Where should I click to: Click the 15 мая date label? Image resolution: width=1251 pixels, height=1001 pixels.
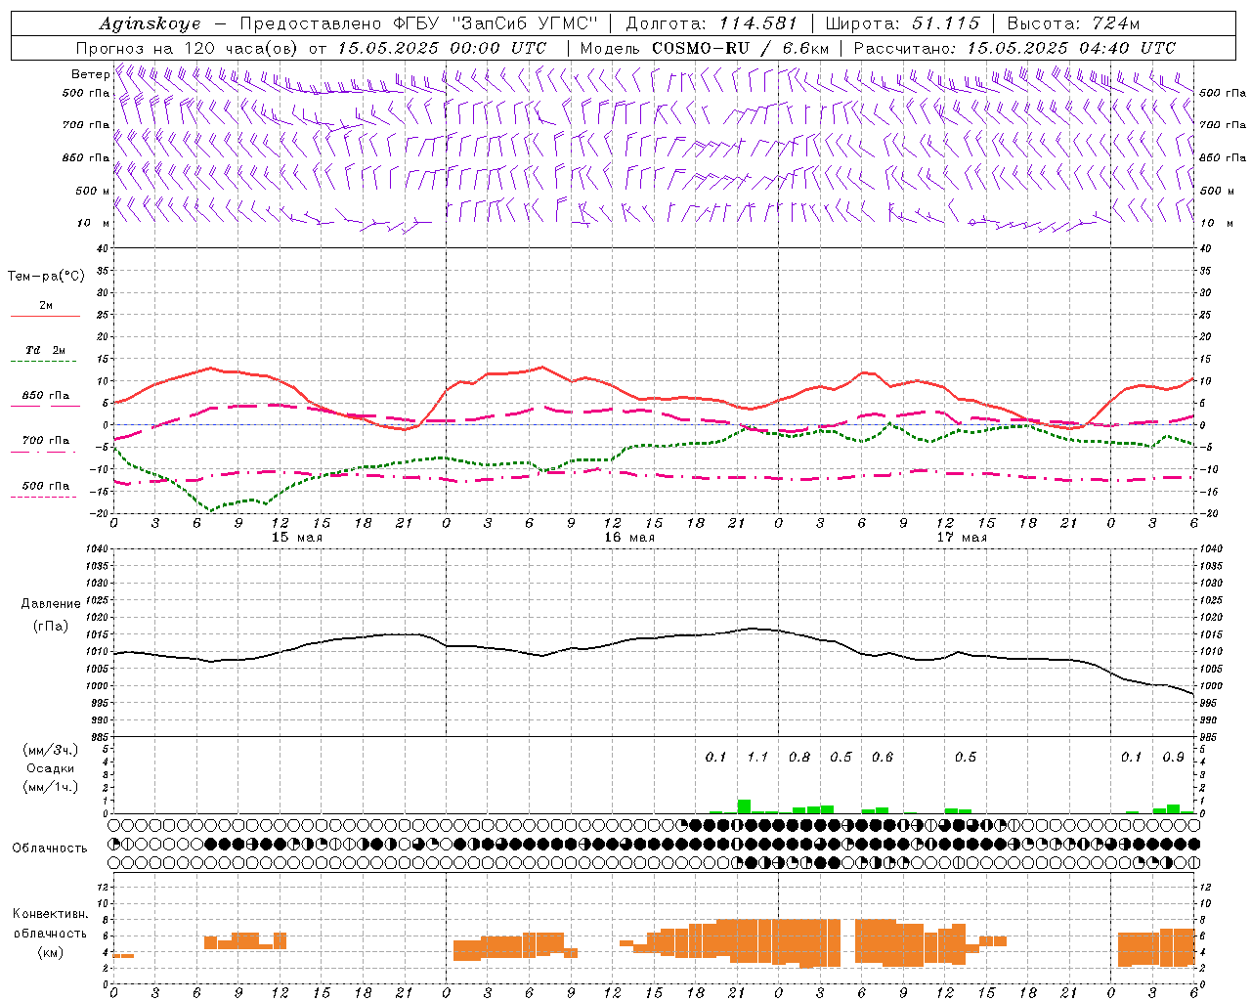[297, 538]
